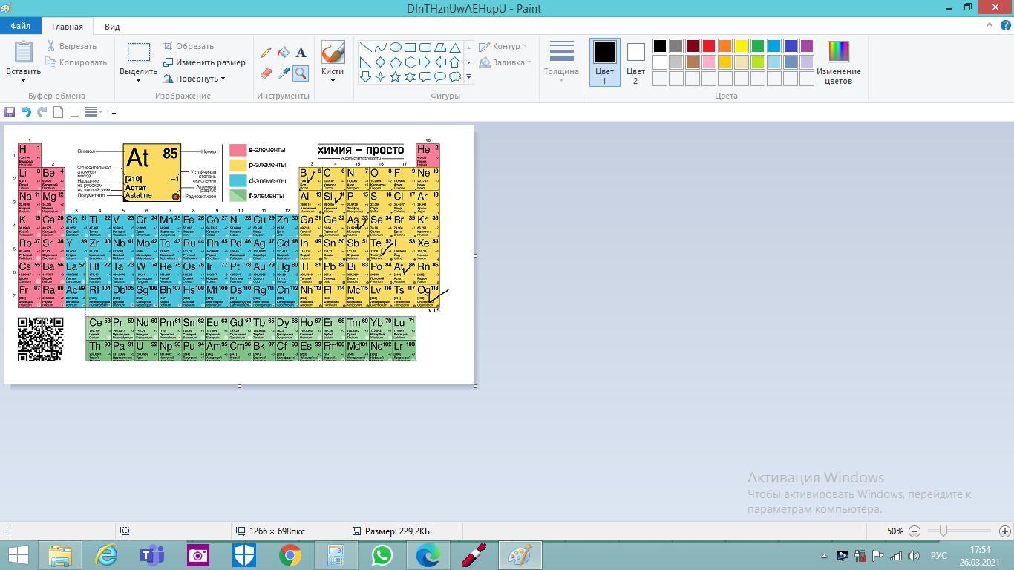Image resolution: width=1014 pixels, height=570 pixels.
Task: Expand the Повернуть rotate menu
Action: 194,79
